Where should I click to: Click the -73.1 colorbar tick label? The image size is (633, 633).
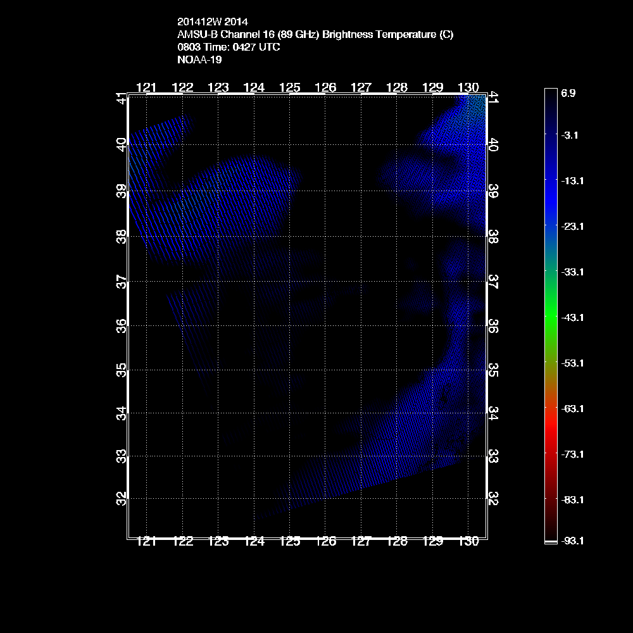click(572, 454)
